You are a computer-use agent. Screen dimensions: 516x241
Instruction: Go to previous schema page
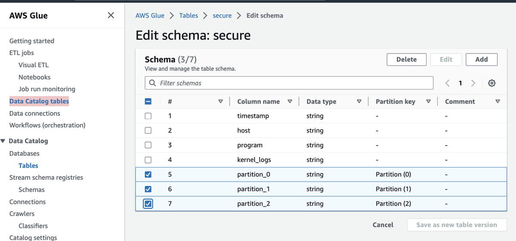tap(448, 83)
